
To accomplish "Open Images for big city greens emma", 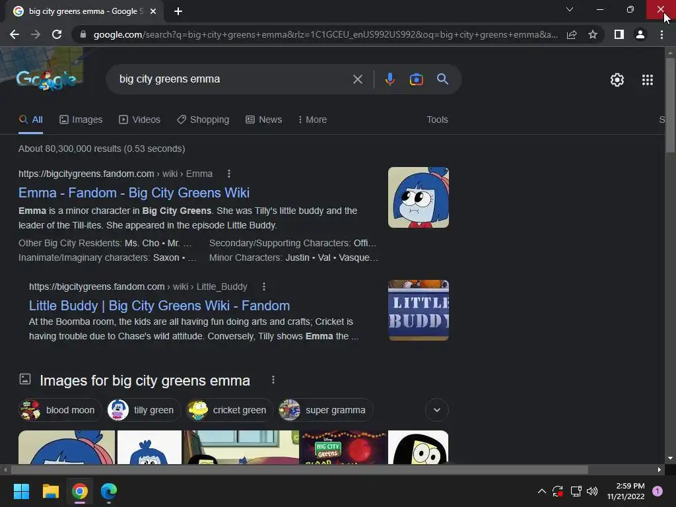I will [145, 381].
